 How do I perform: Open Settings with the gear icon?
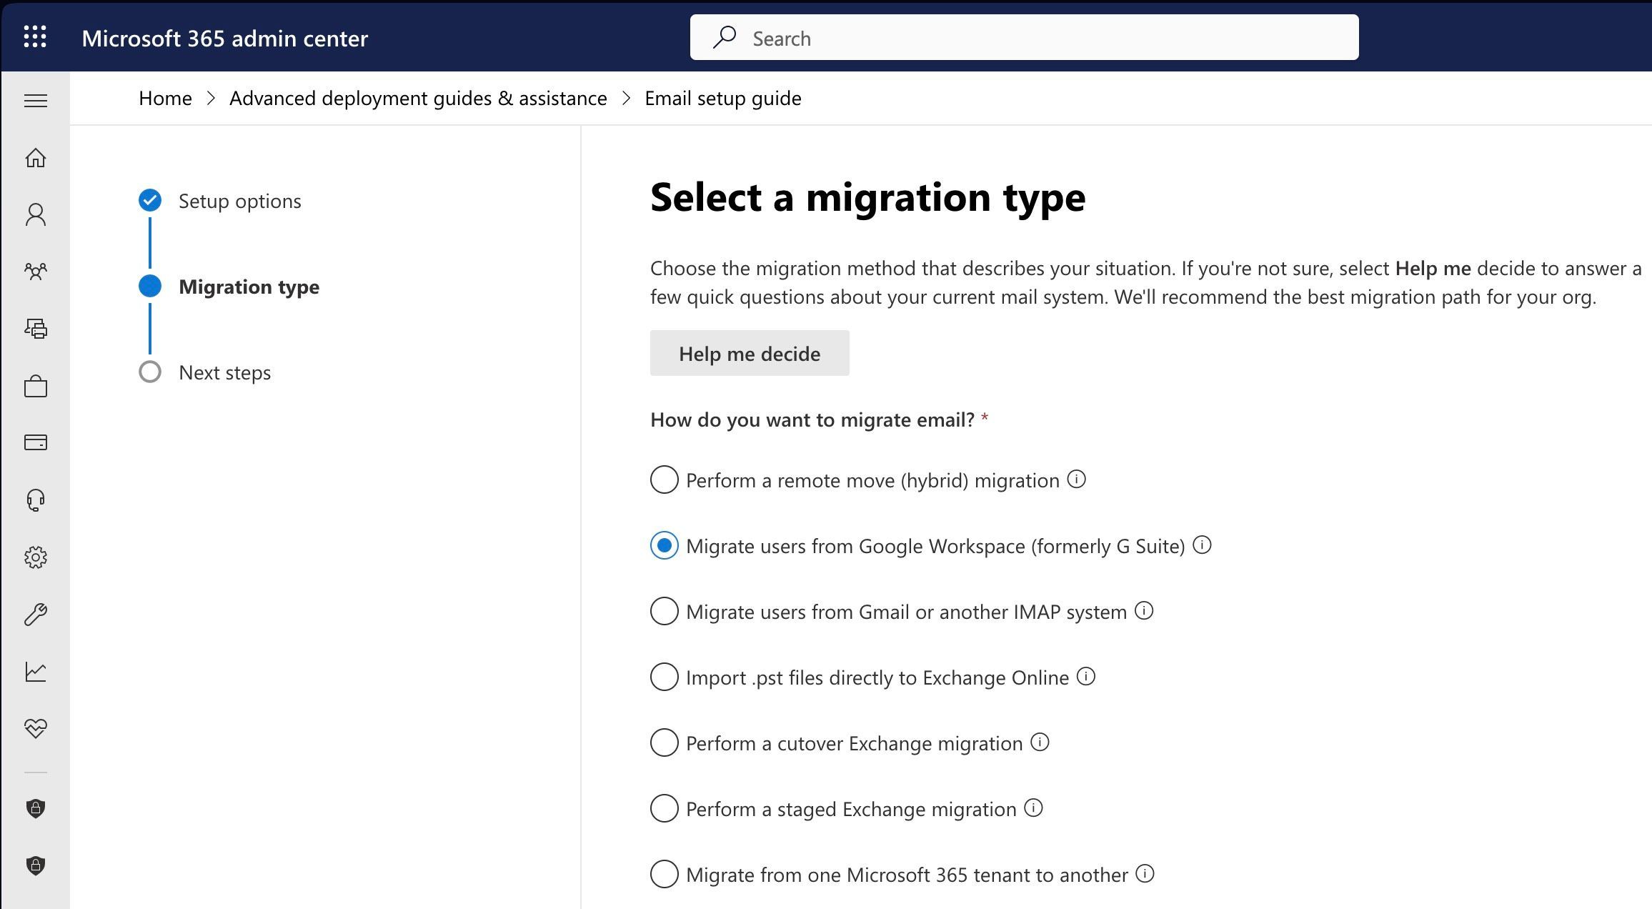tap(35, 557)
